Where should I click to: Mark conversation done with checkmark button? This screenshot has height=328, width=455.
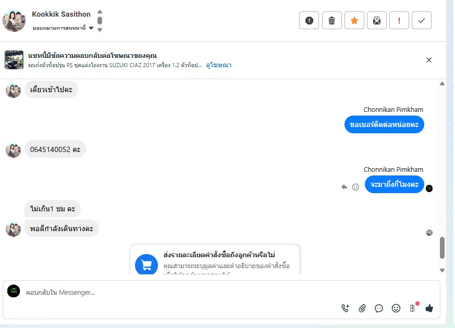click(422, 20)
